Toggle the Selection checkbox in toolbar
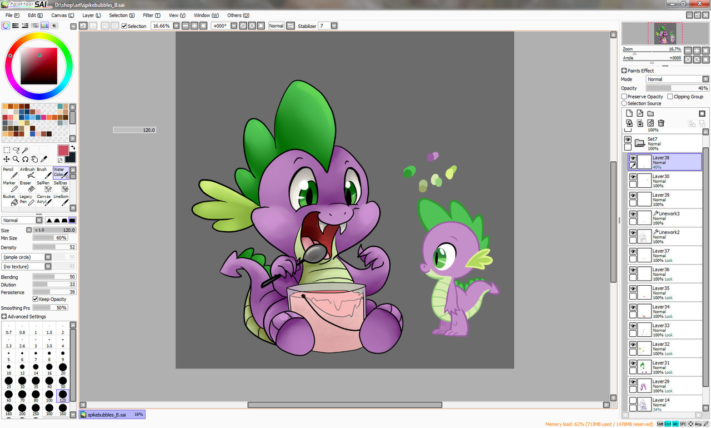711x428 pixels. tap(124, 26)
